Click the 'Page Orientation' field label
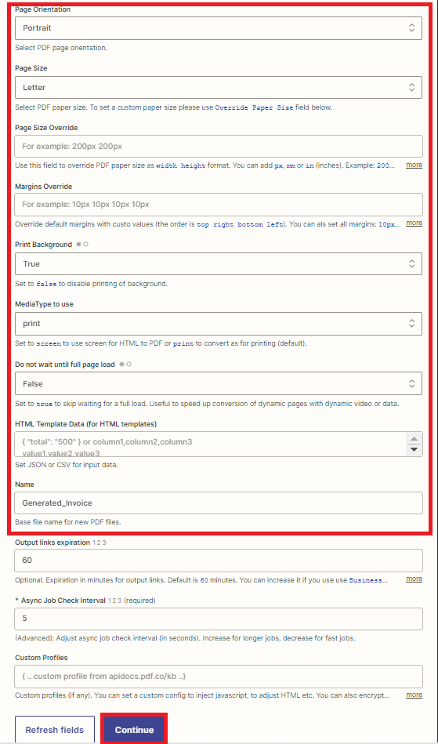Image resolution: width=438 pixels, height=744 pixels. pyautogui.click(x=42, y=9)
